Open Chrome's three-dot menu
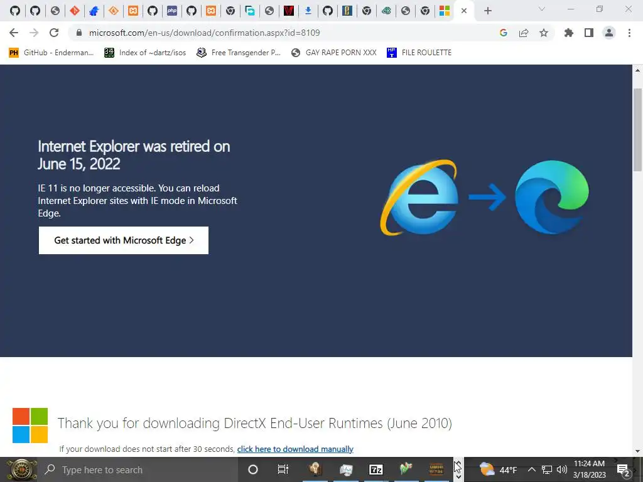Screen dimensions: 643x482 point(629,33)
